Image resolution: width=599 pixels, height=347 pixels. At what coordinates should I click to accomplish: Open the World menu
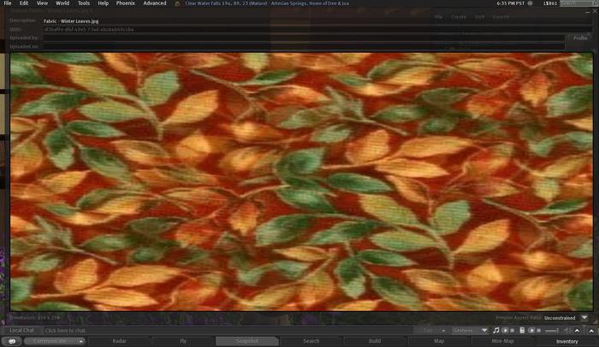click(62, 3)
